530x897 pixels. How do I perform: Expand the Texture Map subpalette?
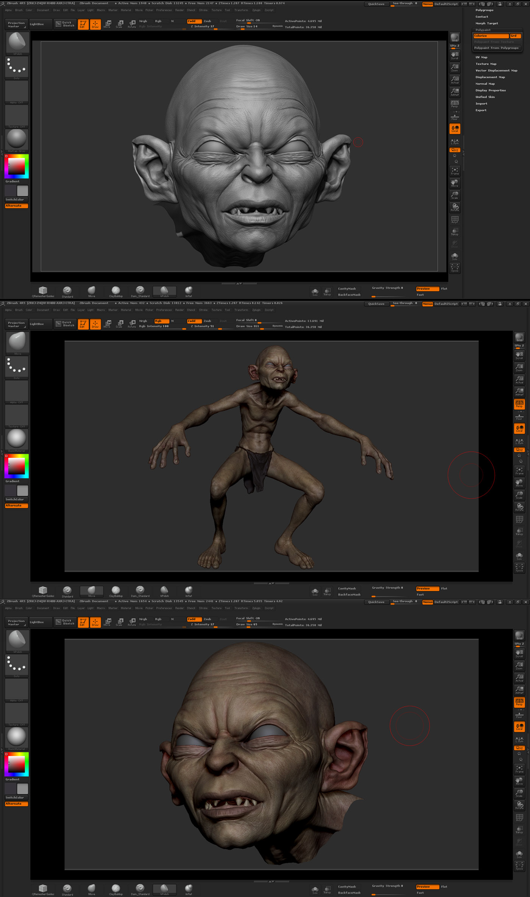pos(486,64)
